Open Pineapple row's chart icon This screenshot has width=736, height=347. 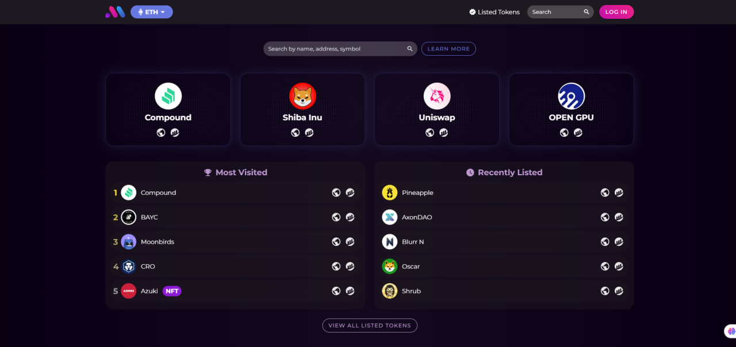tap(619, 192)
